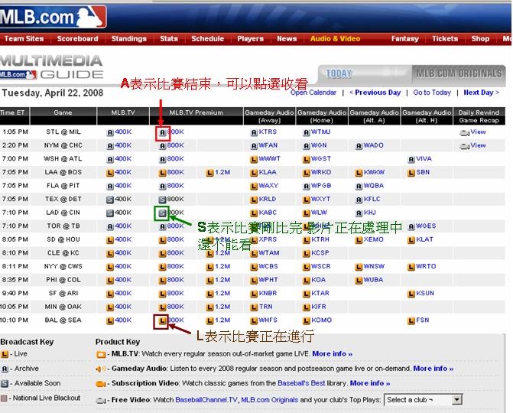Click Daily Rewind camera icon for STL @ MIL
The height and width of the screenshot is (413, 513).
pyautogui.click(x=464, y=132)
